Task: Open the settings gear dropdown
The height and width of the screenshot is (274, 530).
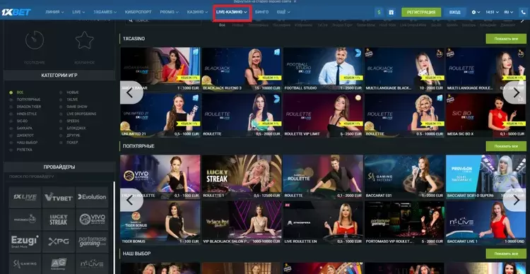Action: point(476,12)
